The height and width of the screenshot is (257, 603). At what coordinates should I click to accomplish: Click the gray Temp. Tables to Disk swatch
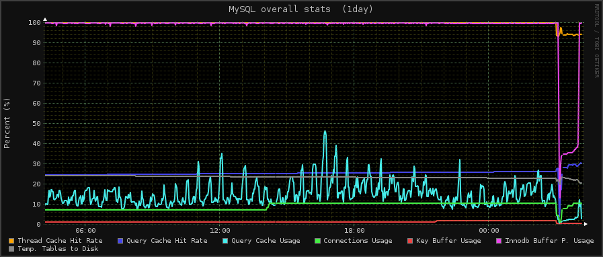pos(11,249)
